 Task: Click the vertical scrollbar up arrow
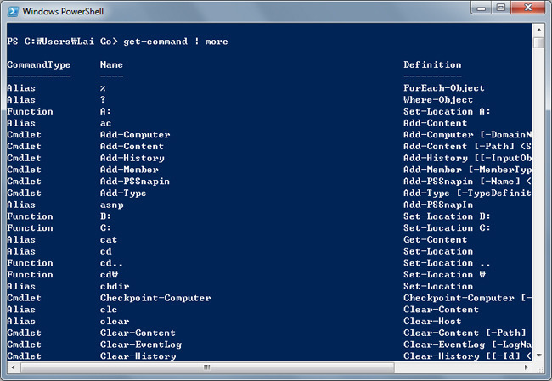pos(538,30)
